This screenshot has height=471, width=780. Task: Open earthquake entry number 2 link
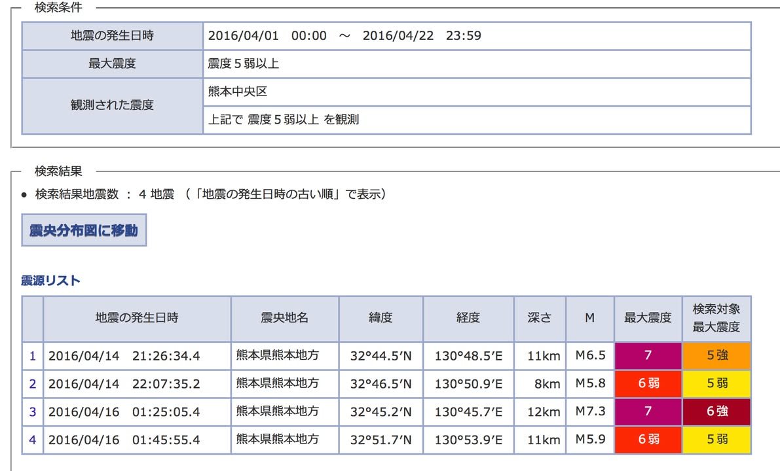[33, 384]
